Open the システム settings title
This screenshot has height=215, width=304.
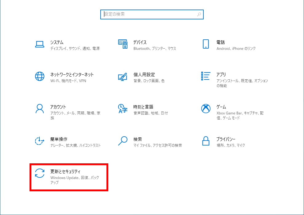[57, 42]
